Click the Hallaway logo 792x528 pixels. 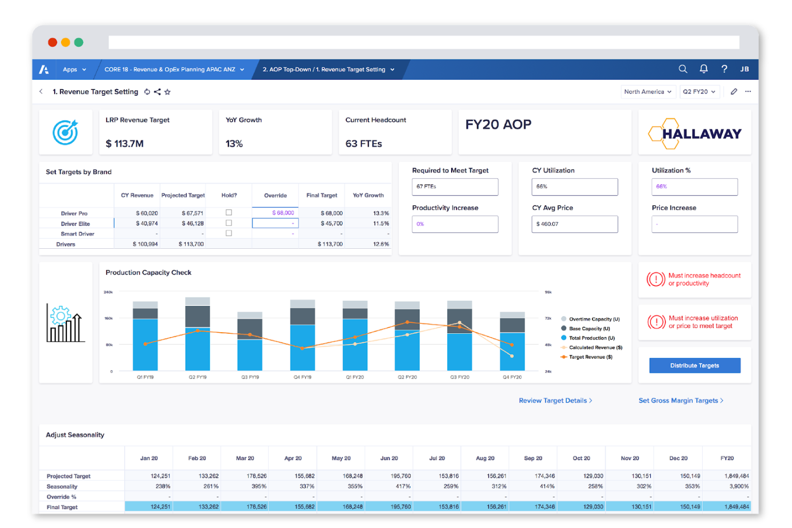(695, 133)
